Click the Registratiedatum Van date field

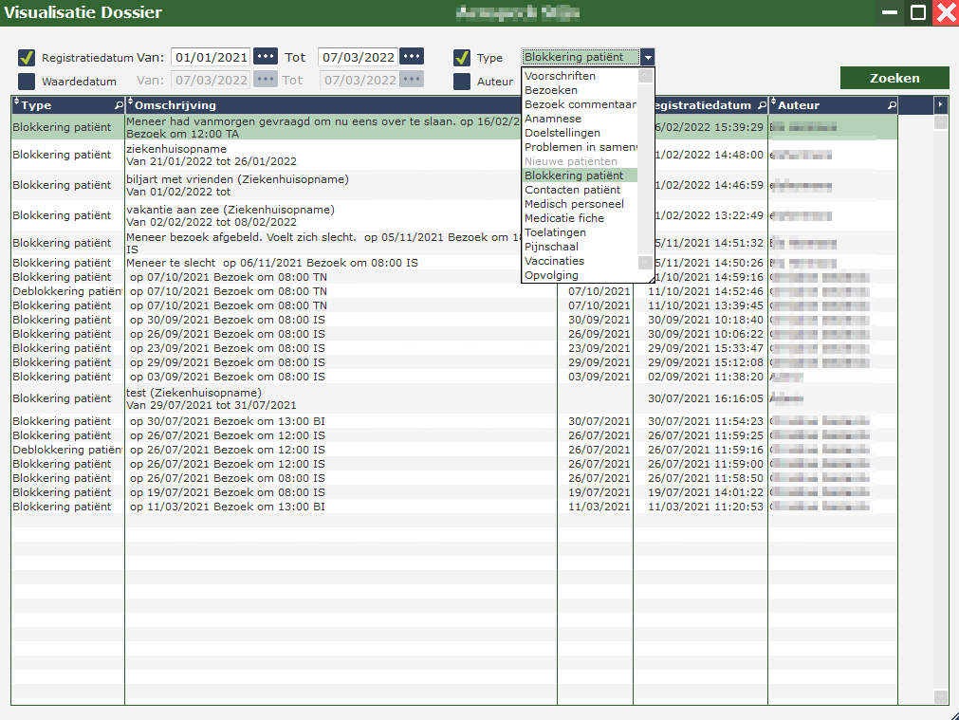click(211, 57)
